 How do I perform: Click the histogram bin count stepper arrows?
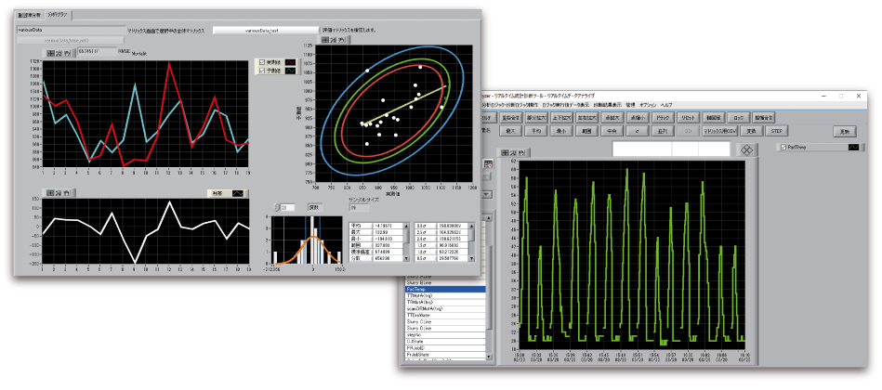point(276,208)
